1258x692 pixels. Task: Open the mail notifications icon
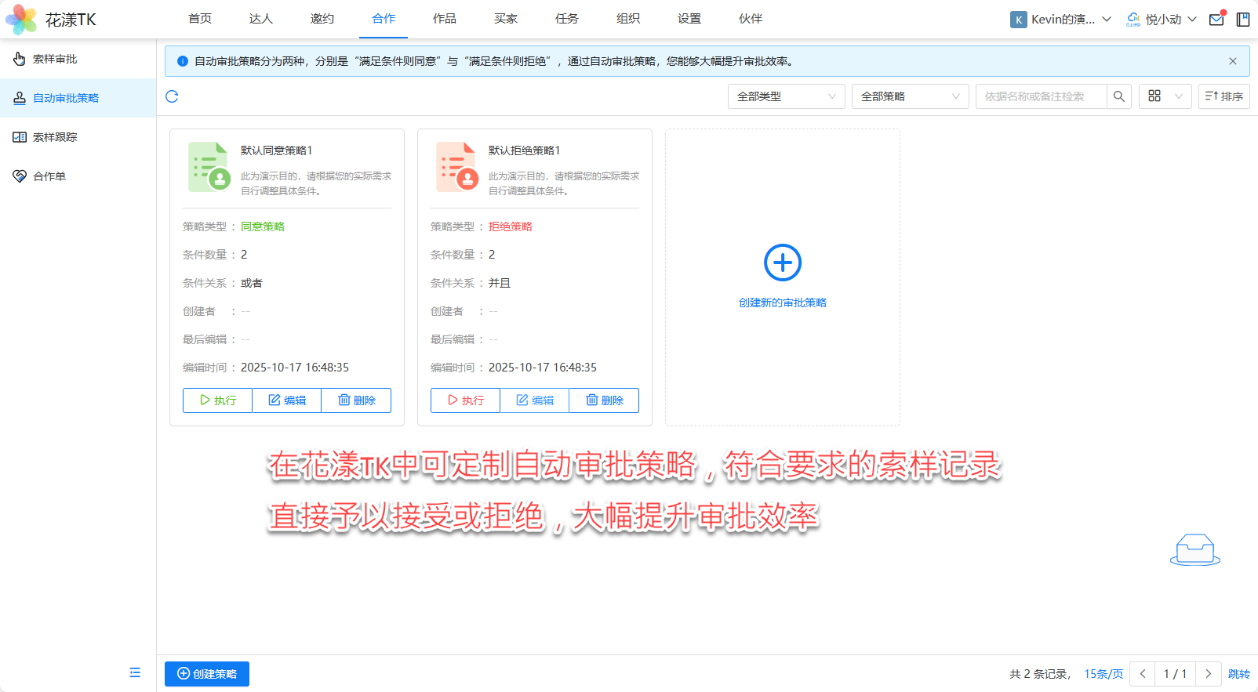click(1216, 20)
